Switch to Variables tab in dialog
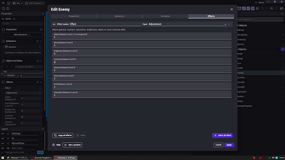285x160 pixels. click(165, 16)
